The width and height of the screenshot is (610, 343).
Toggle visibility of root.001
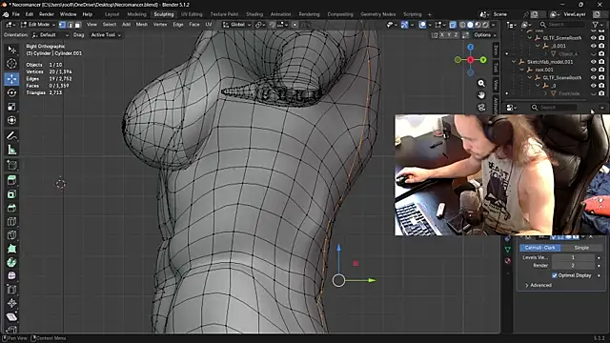(593, 70)
